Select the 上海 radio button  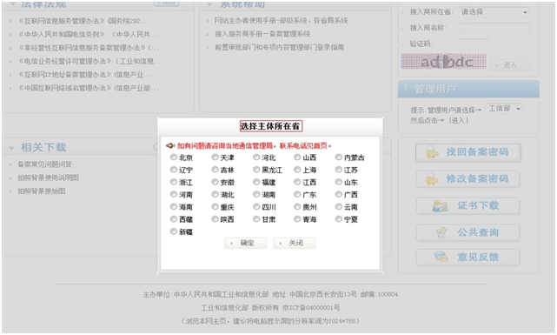coord(297,170)
